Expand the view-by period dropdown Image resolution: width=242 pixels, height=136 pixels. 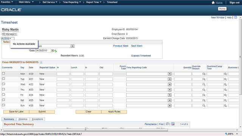click(72, 46)
